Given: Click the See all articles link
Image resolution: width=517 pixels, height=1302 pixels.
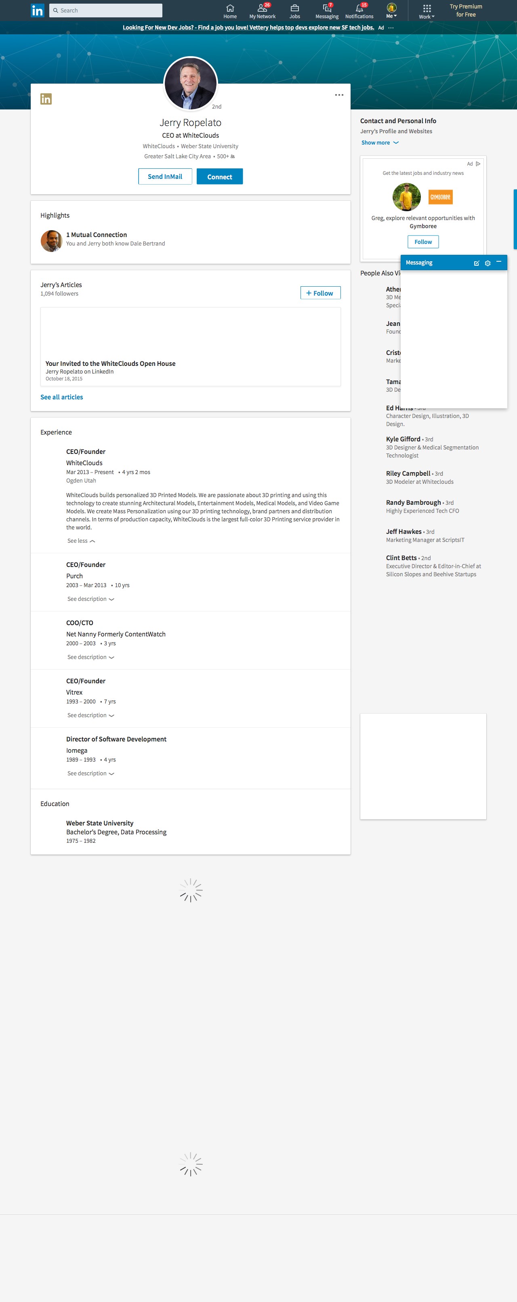Looking at the screenshot, I should coord(62,397).
